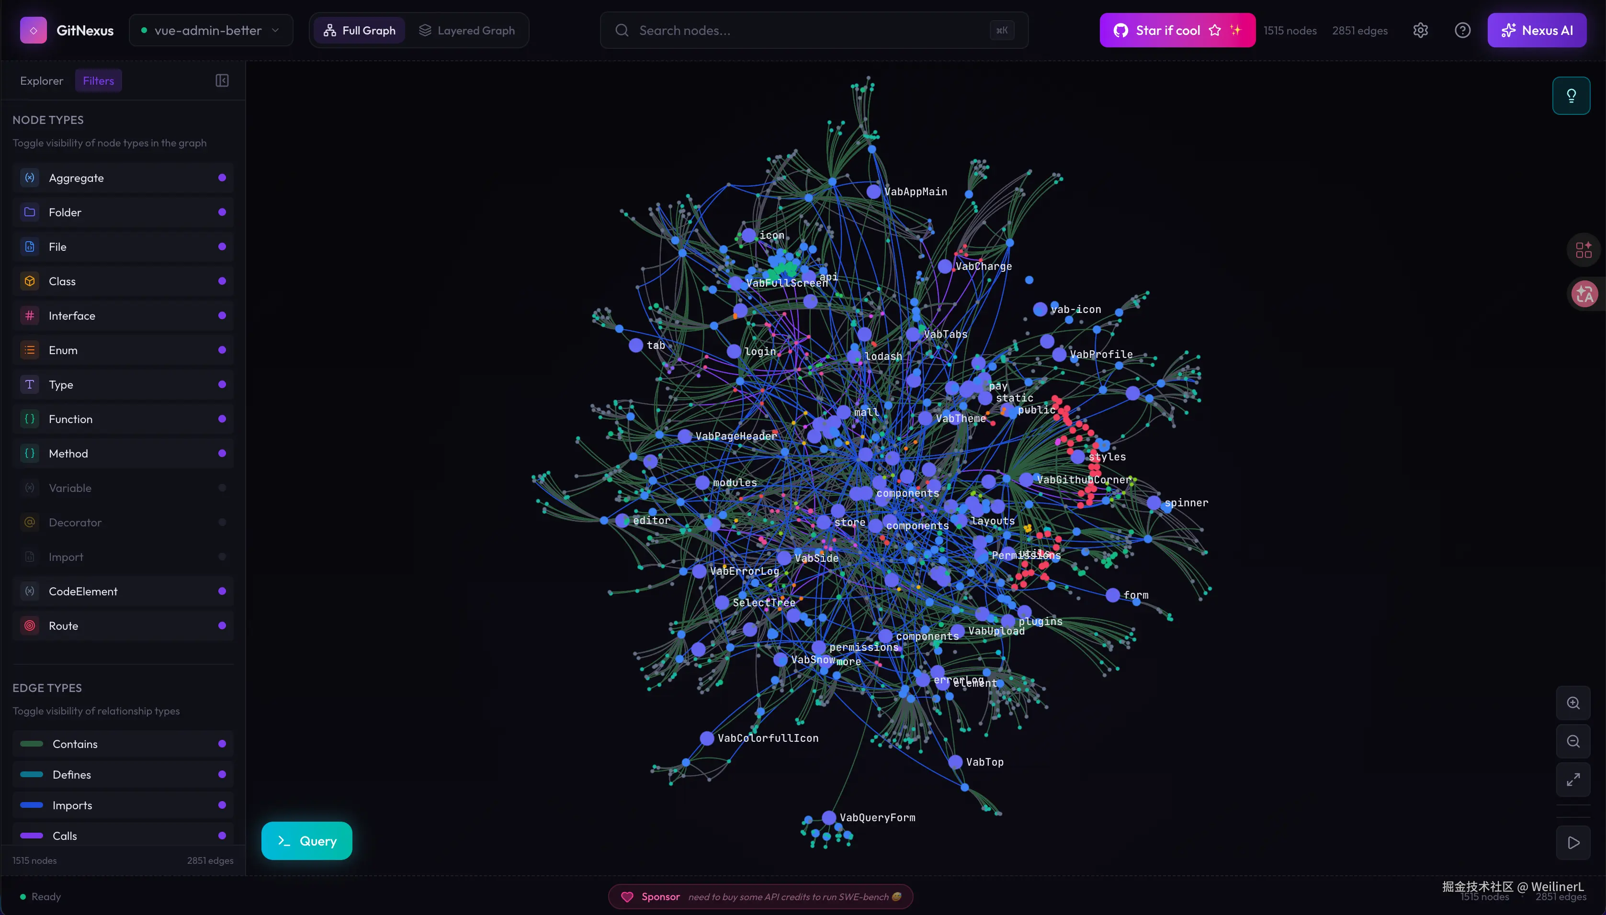The image size is (1606, 915).
Task: Click the Ready status indicator
Action: [x=41, y=897]
